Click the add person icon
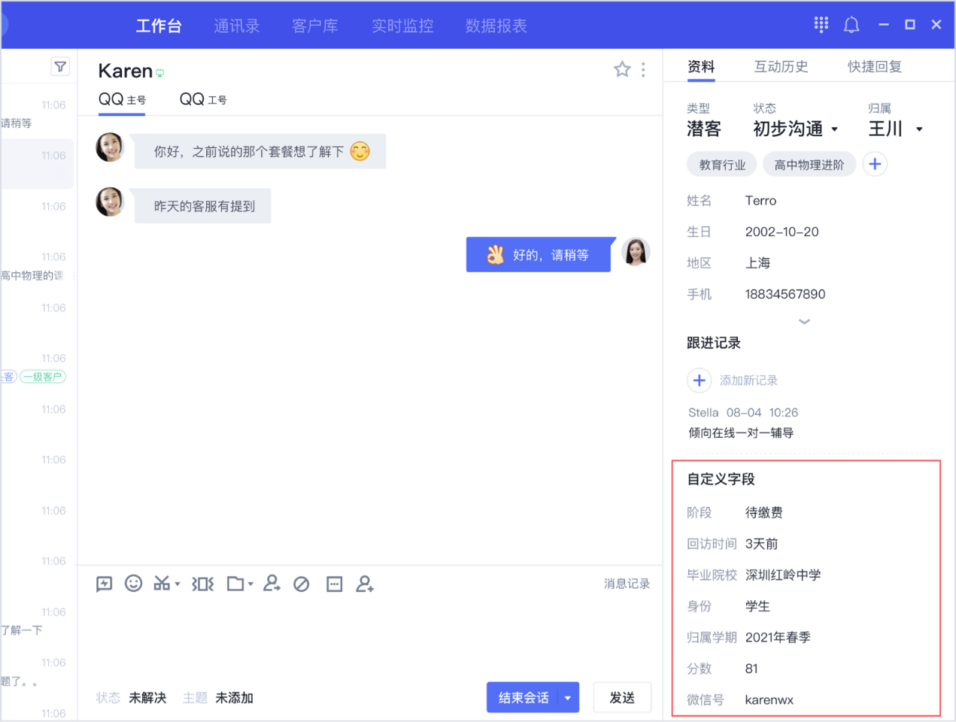 coord(365,584)
